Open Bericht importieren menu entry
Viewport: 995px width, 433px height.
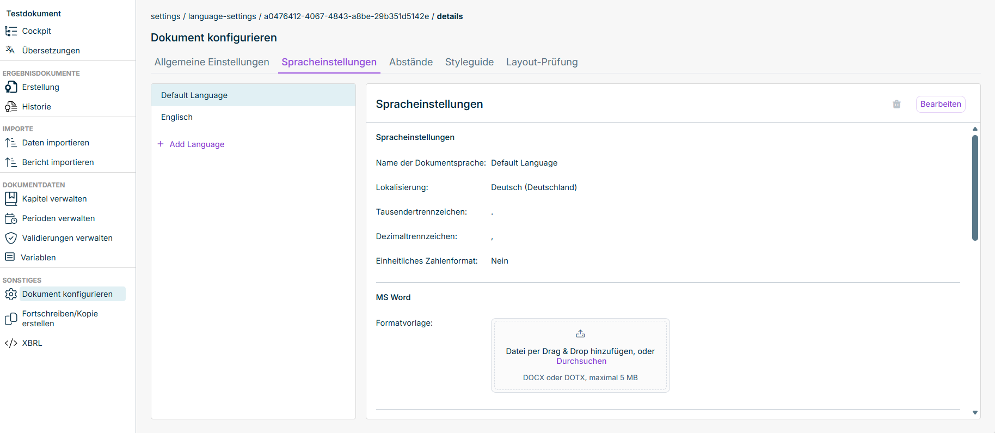pos(58,162)
